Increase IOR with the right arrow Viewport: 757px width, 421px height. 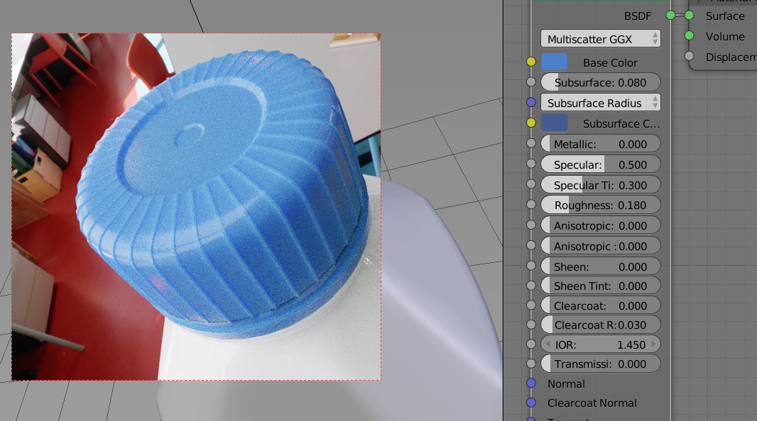point(654,344)
